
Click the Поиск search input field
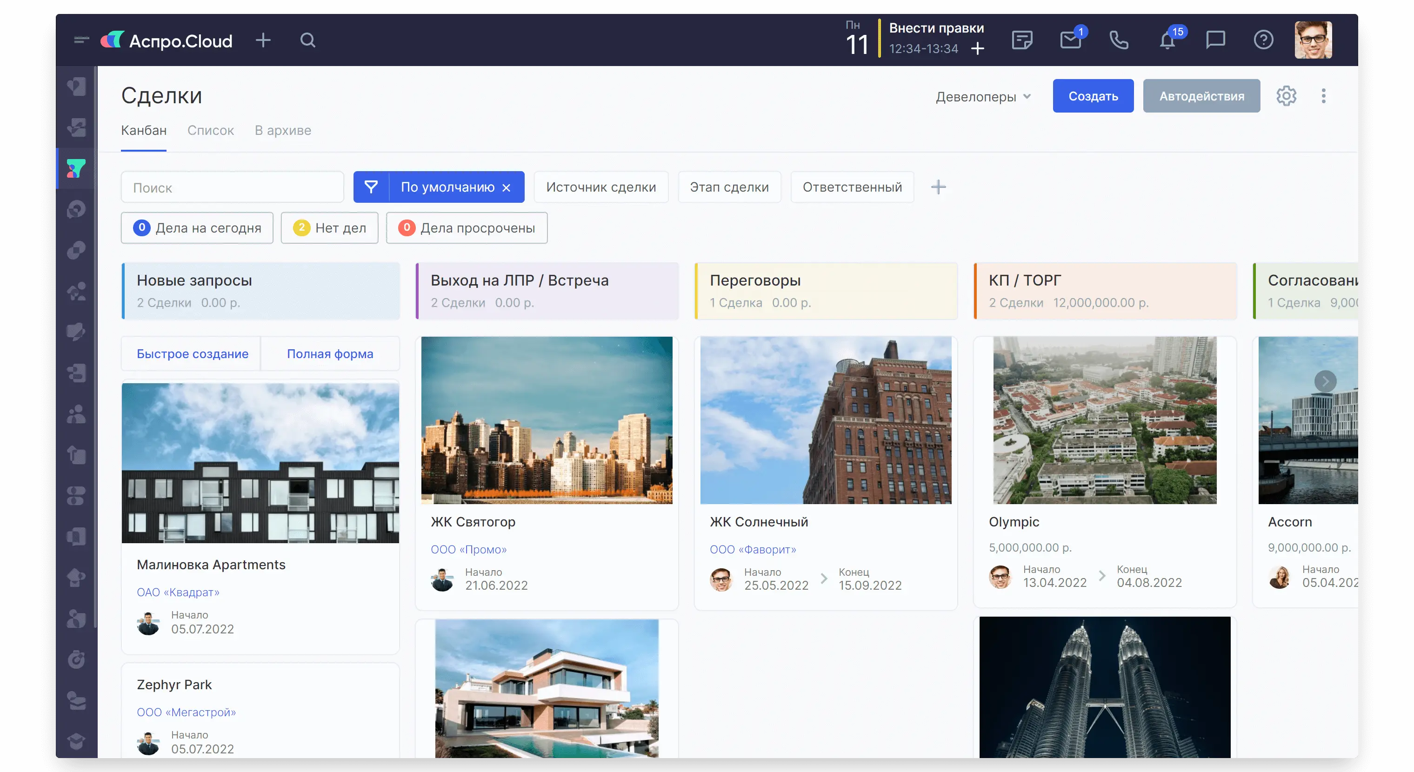pyautogui.click(x=232, y=187)
